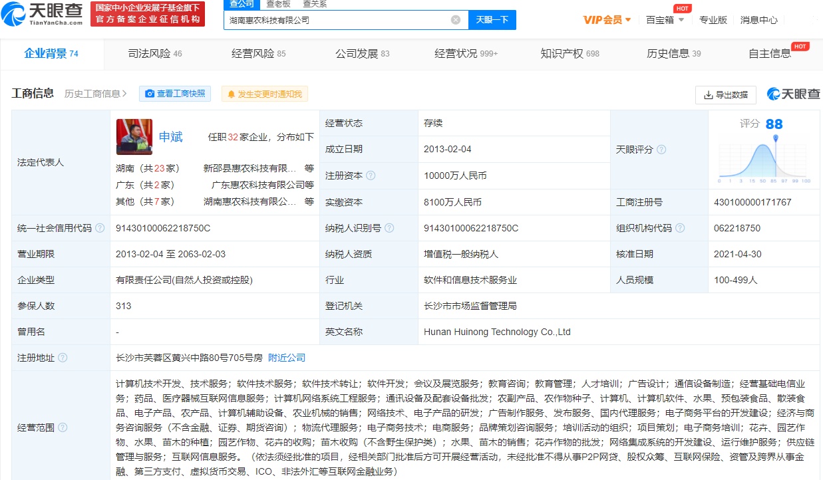Open the profile link for 申斌
Screen dimensions: 823x480
(170, 137)
